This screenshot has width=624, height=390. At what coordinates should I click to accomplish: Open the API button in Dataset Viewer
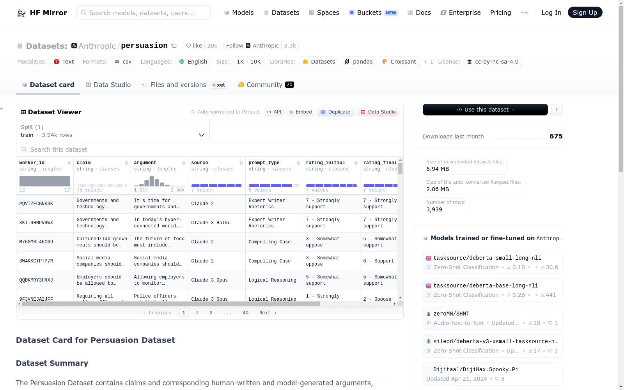[274, 112]
